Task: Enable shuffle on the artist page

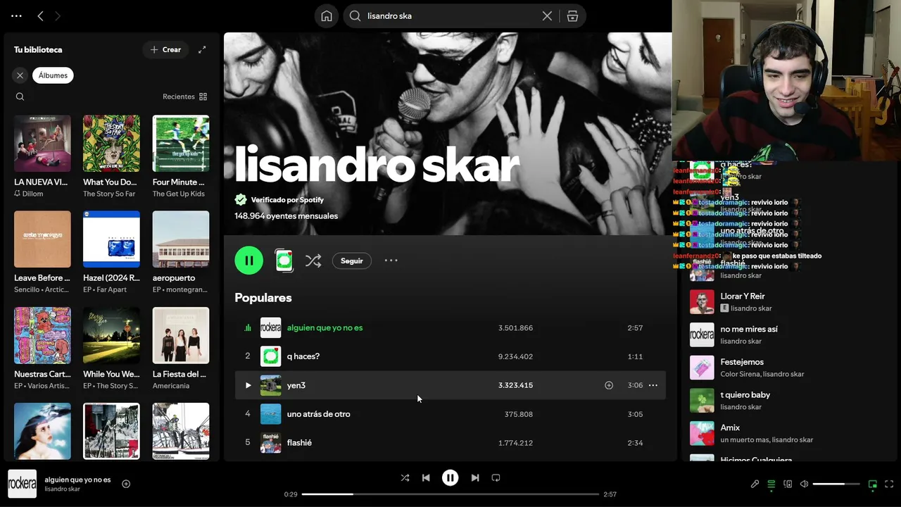Action: pyautogui.click(x=313, y=261)
